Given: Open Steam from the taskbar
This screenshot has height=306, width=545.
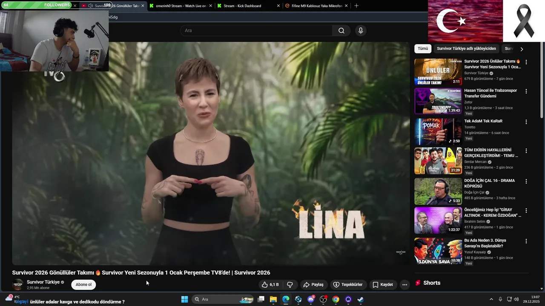Looking at the screenshot, I should pyautogui.click(x=360, y=299).
